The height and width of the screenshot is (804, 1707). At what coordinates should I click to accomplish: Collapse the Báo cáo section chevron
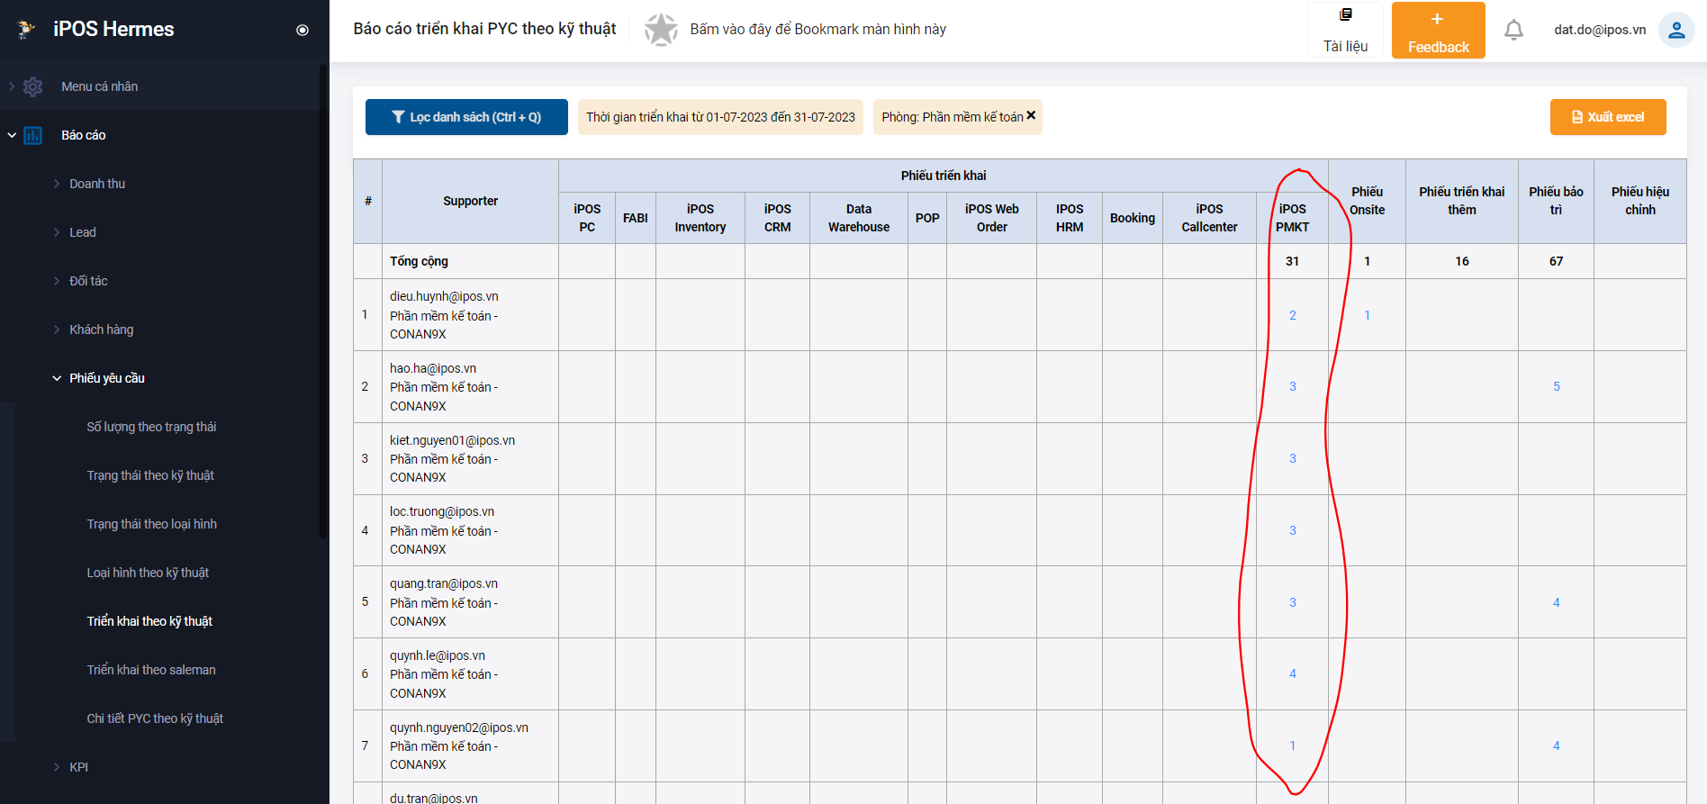point(12,135)
